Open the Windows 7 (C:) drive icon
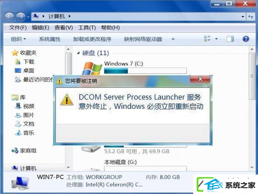This screenshot has height=194, width=258. coord(92,68)
